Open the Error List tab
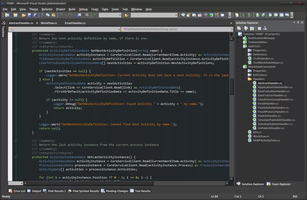 point(17,191)
